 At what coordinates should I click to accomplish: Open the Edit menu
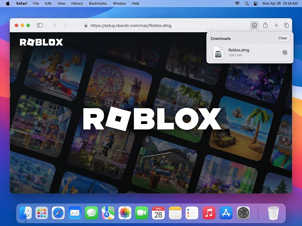(x=48, y=3)
